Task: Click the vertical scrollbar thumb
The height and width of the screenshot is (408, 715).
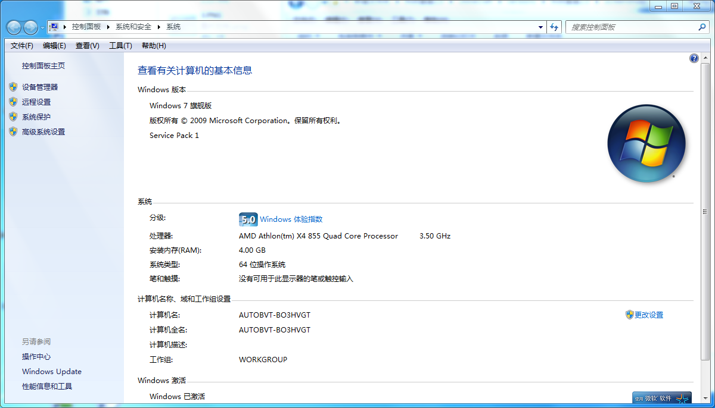Action: [x=704, y=211]
